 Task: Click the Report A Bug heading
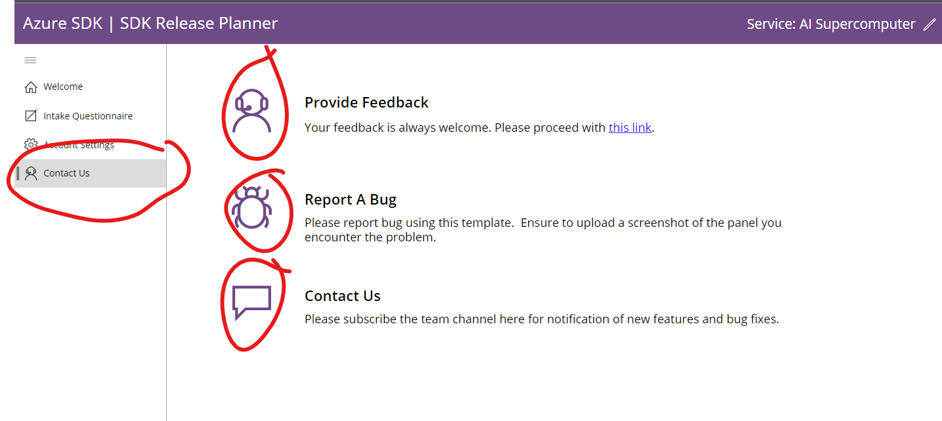point(351,199)
